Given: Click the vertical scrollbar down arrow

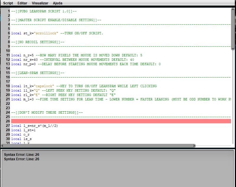Looking at the screenshot, I should [233, 49].
